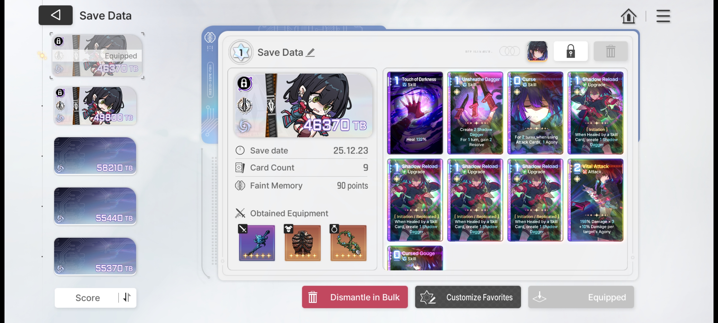Select the vine ring accessory equipment
718x323 pixels.
click(x=348, y=243)
